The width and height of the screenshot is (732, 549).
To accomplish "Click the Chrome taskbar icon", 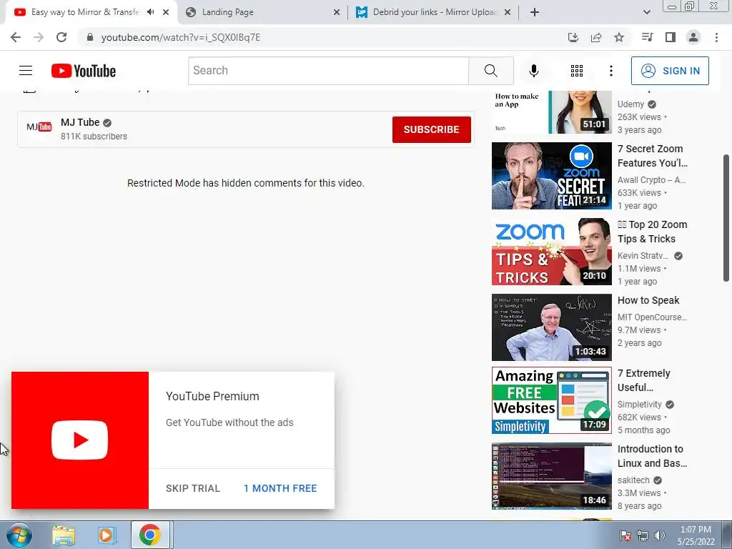I will coord(150,535).
